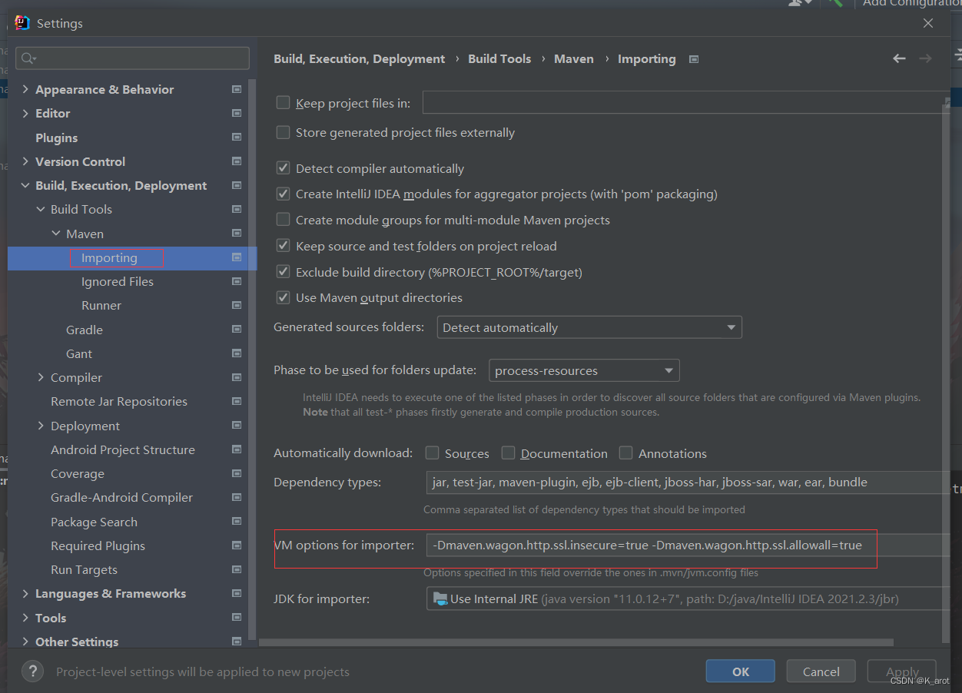
Task: Expand the Compiler node
Action: 41,377
